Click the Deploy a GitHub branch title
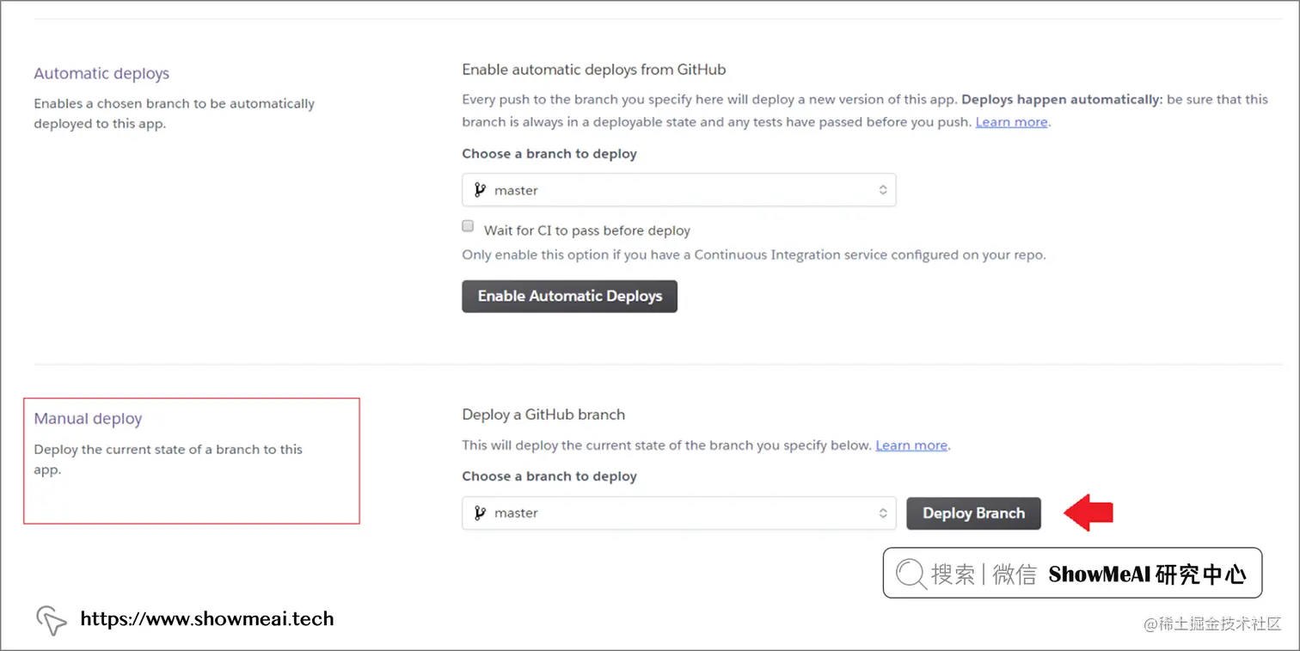This screenshot has height=651, width=1300. click(543, 415)
